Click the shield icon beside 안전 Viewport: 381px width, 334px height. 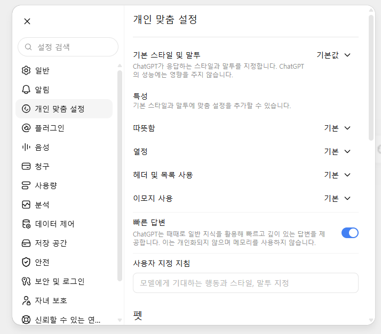pos(26,262)
